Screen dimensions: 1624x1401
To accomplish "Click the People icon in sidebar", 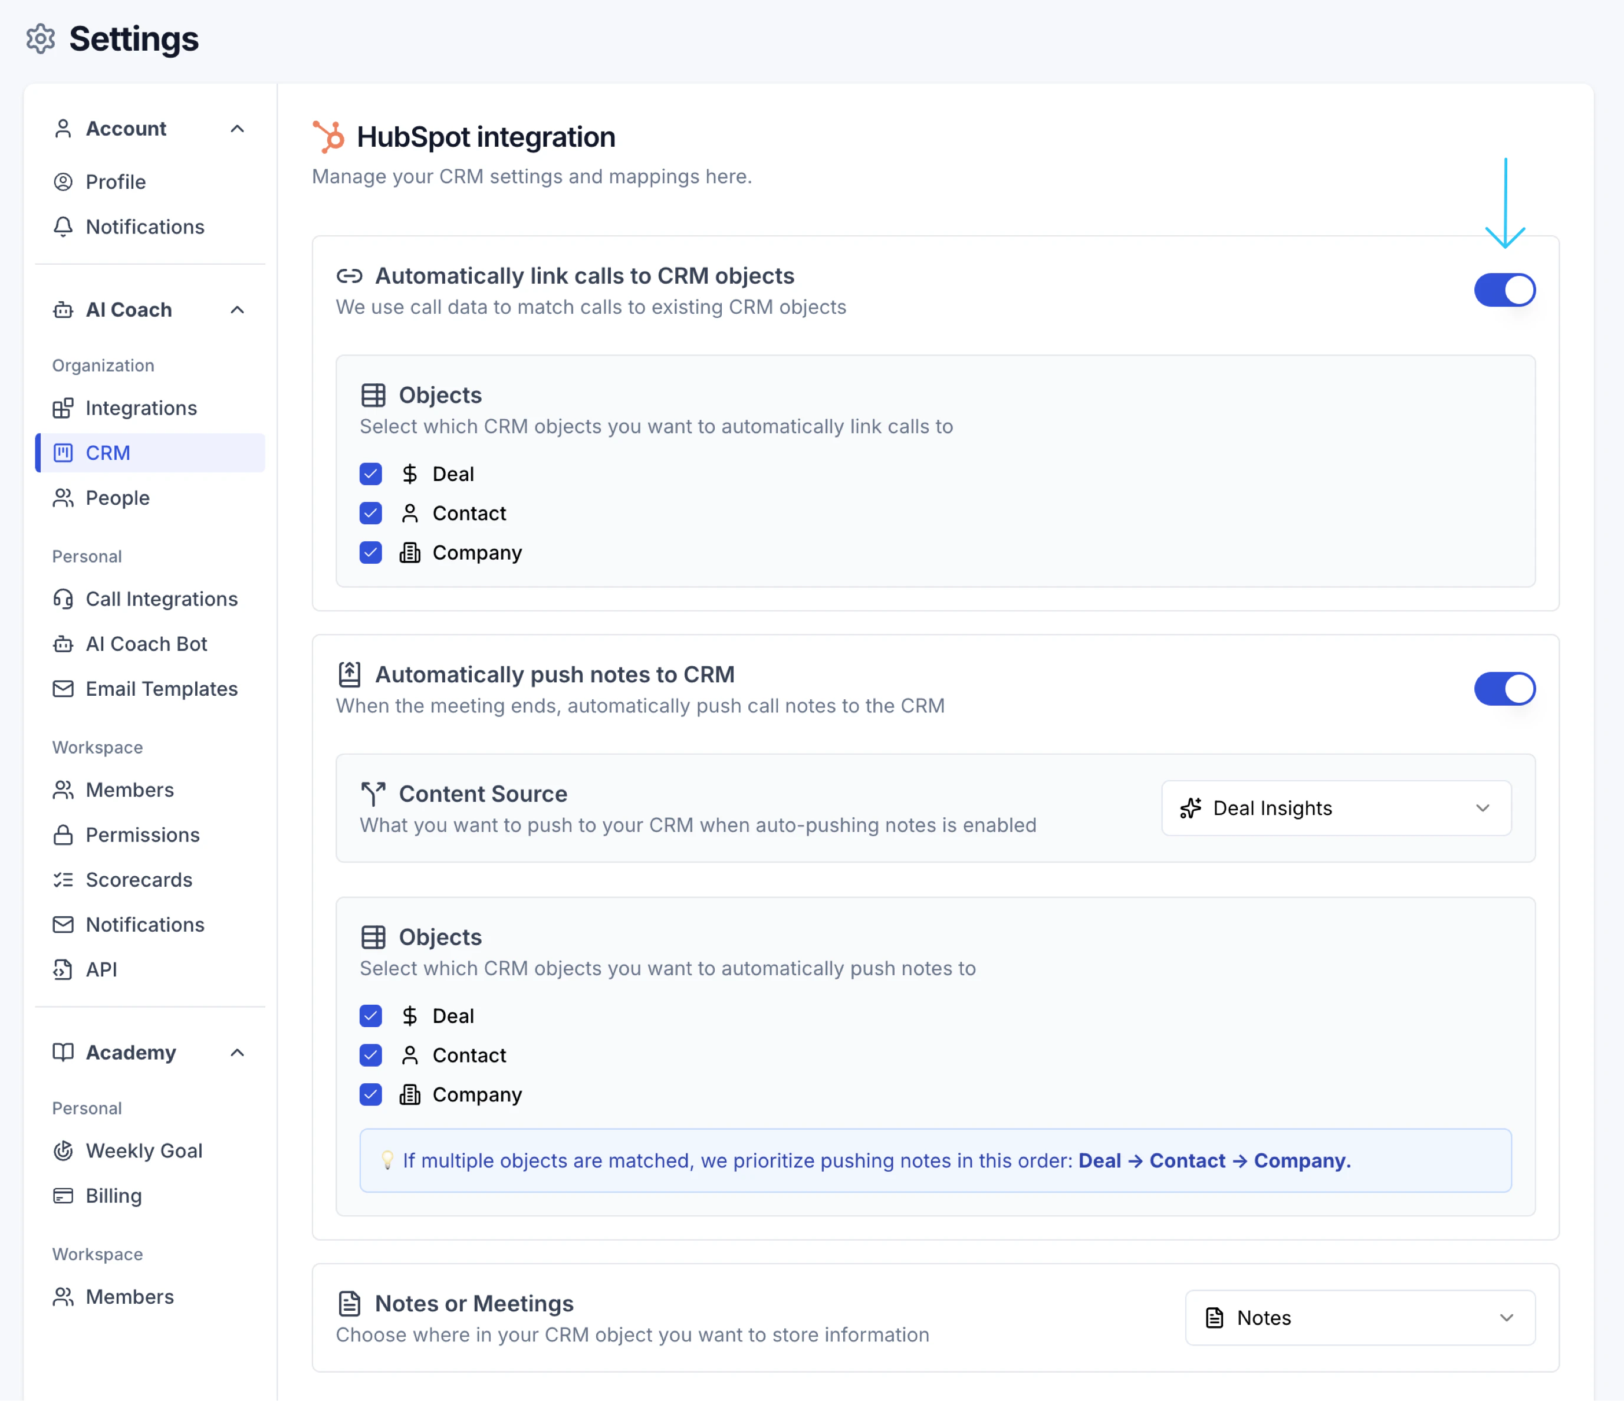I will pyautogui.click(x=64, y=498).
